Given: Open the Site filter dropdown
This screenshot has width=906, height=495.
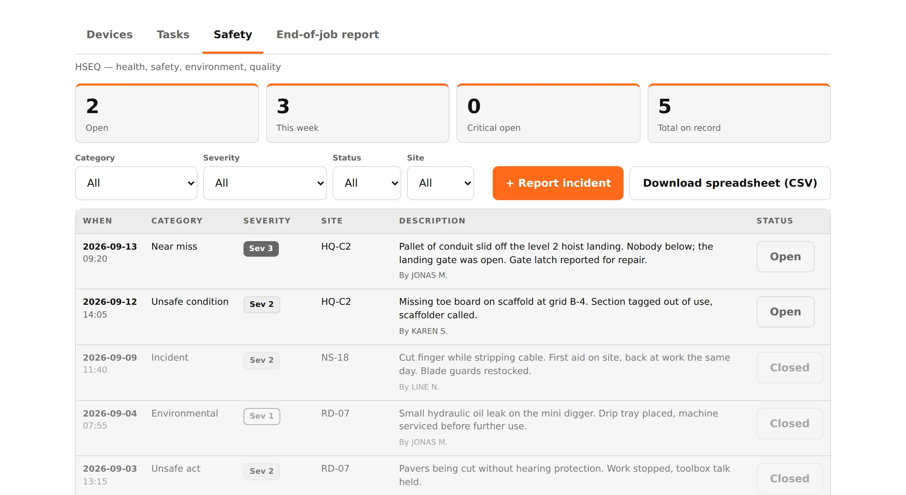Looking at the screenshot, I should (441, 183).
